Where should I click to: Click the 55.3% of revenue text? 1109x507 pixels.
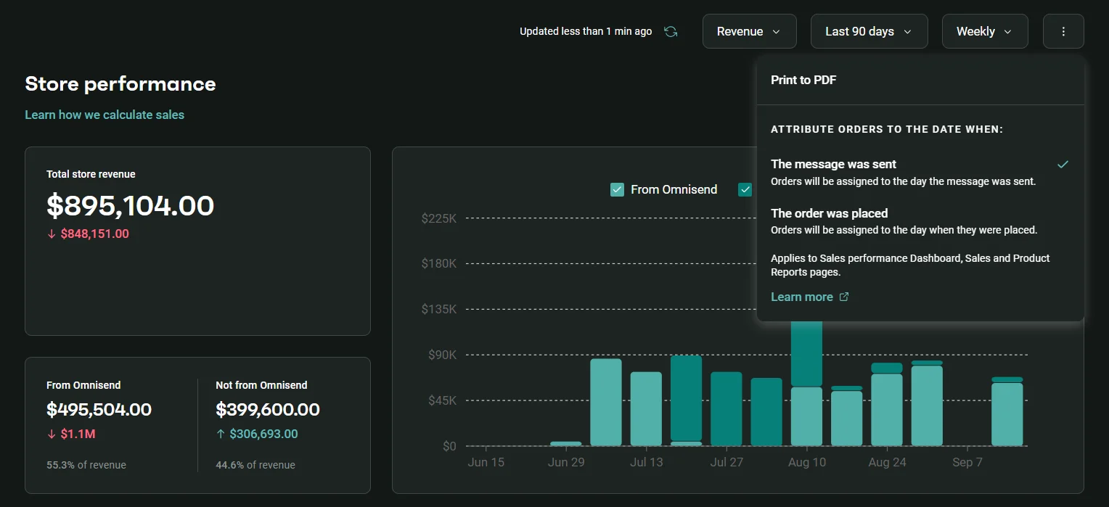[86, 465]
